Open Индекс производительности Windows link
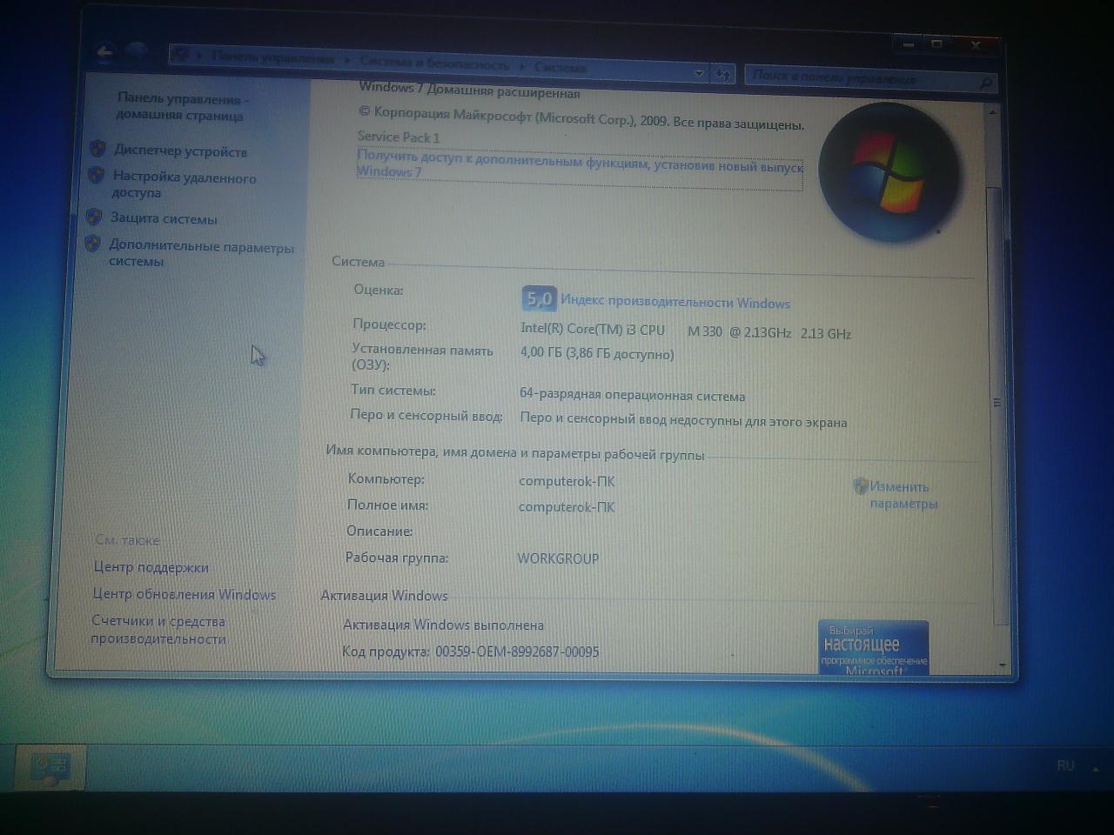1114x835 pixels. (x=675, y=302)
